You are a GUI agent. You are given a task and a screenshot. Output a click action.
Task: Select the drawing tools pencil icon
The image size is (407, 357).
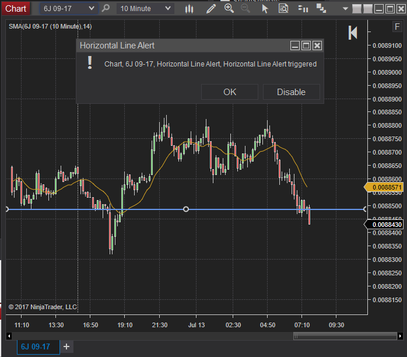point(210,9)
